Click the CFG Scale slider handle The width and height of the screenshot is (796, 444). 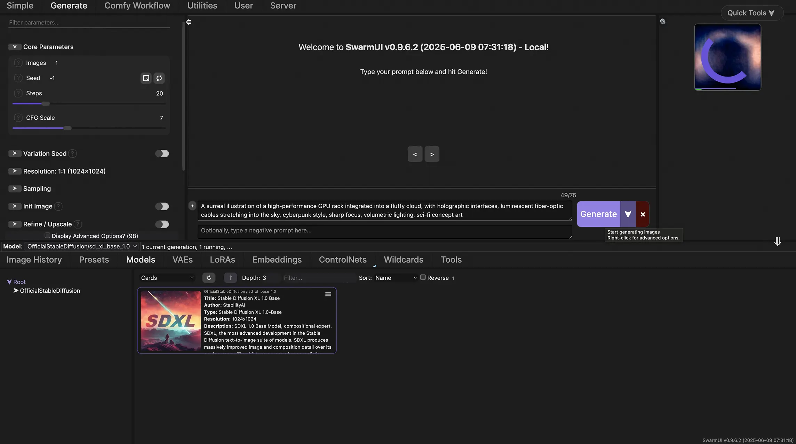67,128
